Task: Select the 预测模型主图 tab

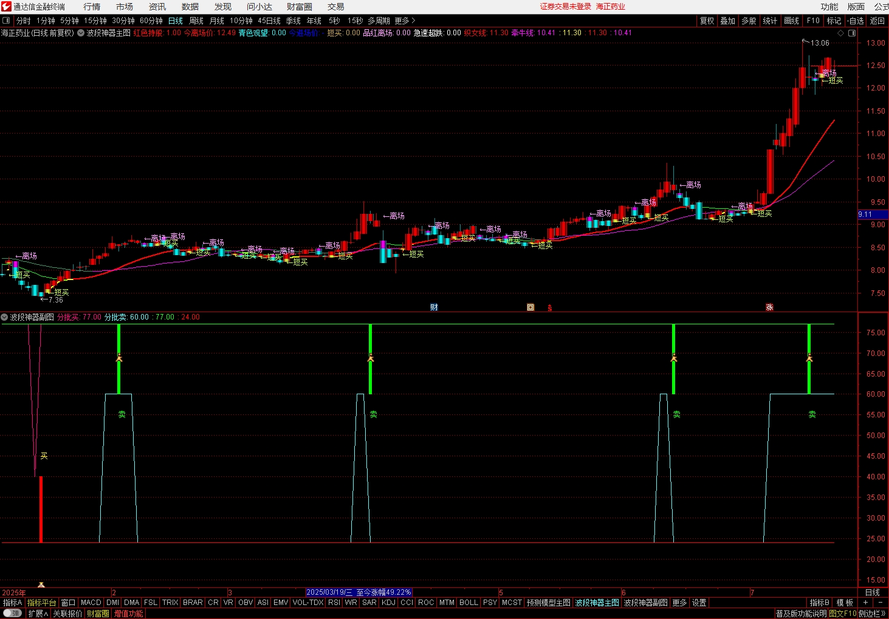Action: 549,603
